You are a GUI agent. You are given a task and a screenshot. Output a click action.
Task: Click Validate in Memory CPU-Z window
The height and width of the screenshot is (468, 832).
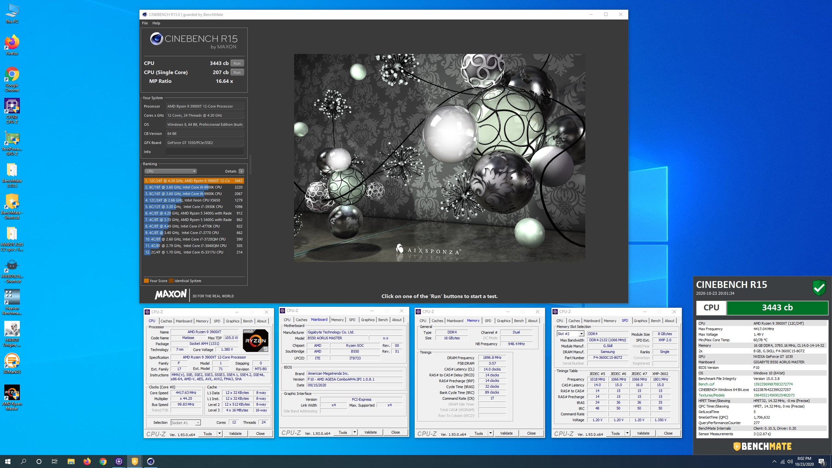point(506,433)
